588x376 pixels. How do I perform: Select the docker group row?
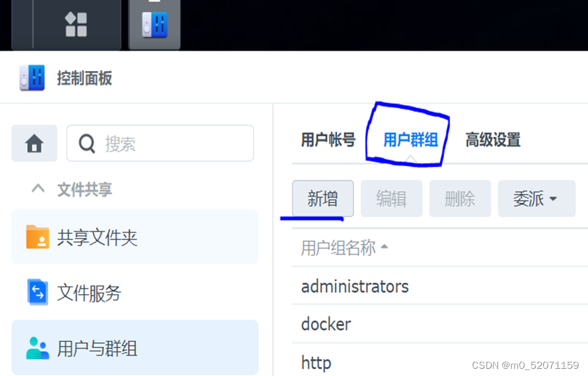(440, 324)
